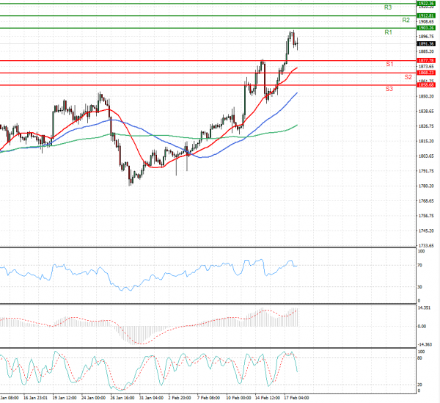Click the 14.351 MACD axis value
Viewport: 440px width, 403px height.
pyautogui.click(x=424, y=308)
